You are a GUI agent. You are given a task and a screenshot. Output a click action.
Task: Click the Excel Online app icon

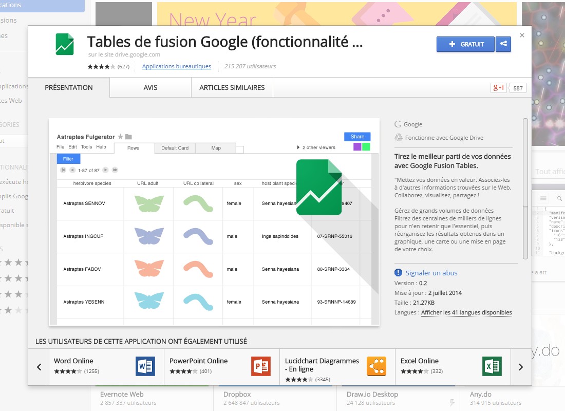tap(492, 366)
